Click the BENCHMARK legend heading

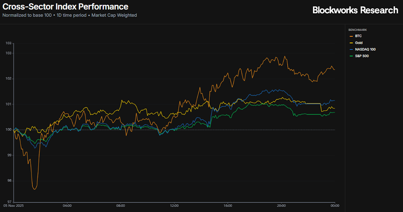357,30
